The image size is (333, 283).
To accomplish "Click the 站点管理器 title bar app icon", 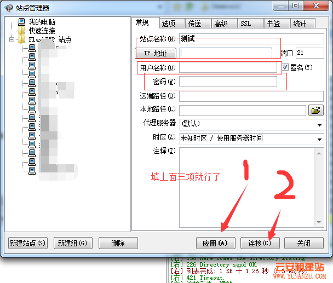I will [x=9, y=8].
